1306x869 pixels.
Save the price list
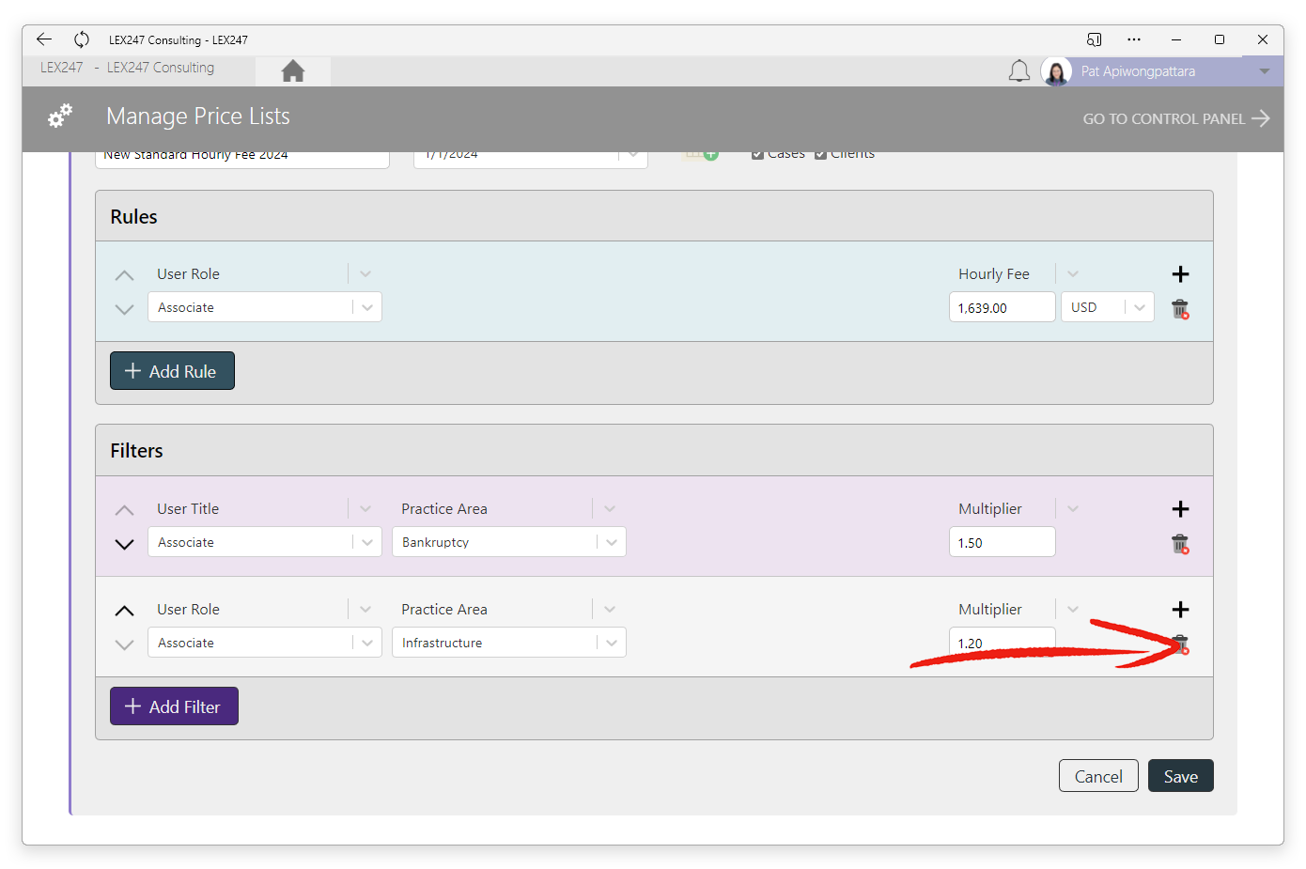(x=1181, y=776)
